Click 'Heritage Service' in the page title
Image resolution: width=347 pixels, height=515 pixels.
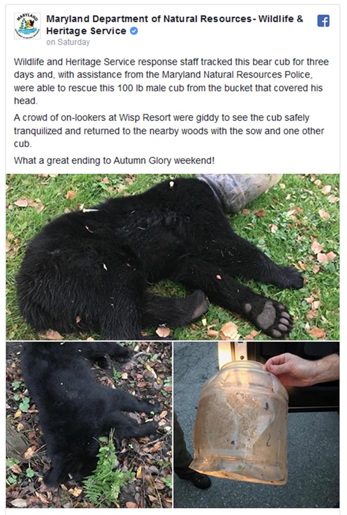point(86,31)
